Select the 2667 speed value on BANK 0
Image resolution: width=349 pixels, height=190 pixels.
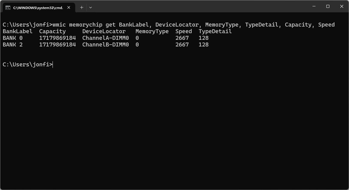click(x=183, y=38)
